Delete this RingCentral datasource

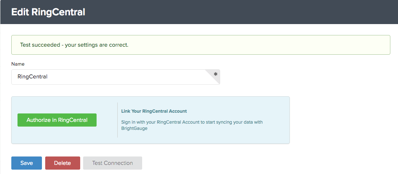[x=62, y=163]
